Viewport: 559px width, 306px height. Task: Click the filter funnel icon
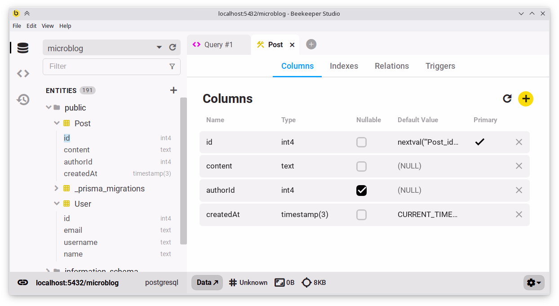tap(172, 67)
